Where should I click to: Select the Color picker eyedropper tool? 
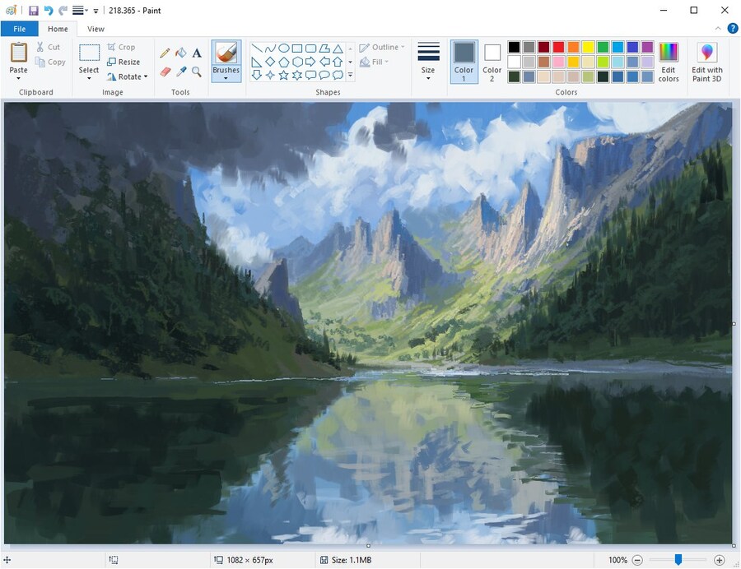coord(180,72)
